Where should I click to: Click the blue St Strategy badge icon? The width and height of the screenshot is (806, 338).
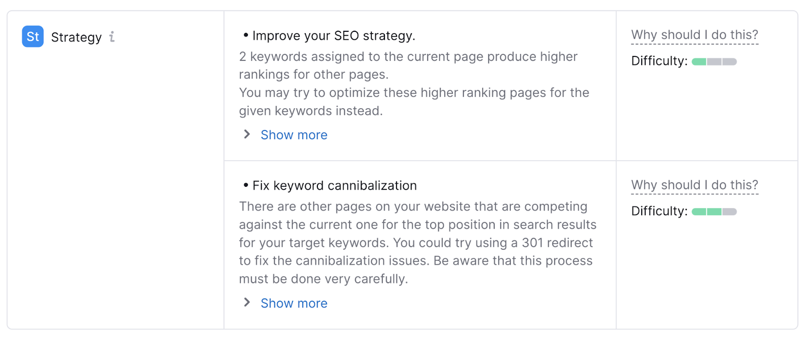coord(32,37)
